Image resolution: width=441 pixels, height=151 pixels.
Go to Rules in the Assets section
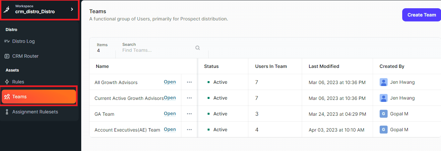click(x=18, y=82)
